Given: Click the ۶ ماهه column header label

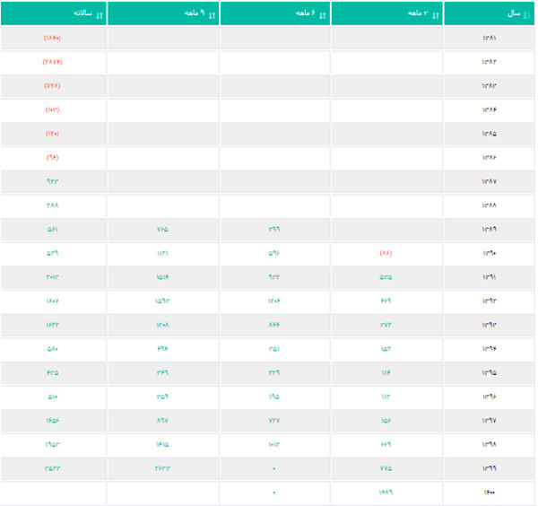Looking at the screenshot, I should click(306, 13).
